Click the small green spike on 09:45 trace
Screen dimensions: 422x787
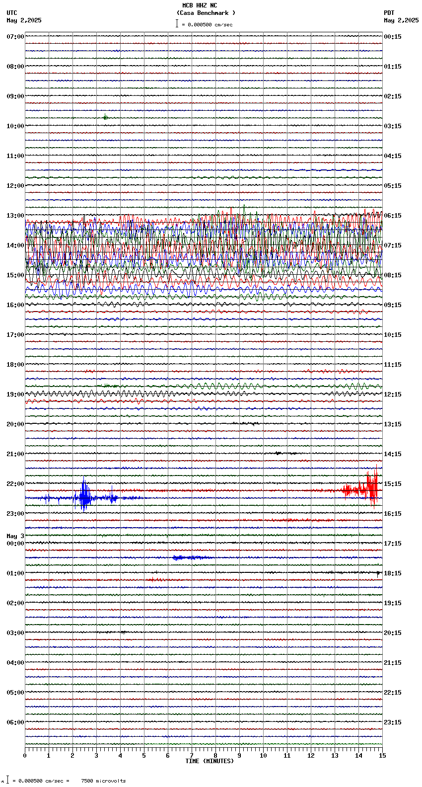coord(105,118)
